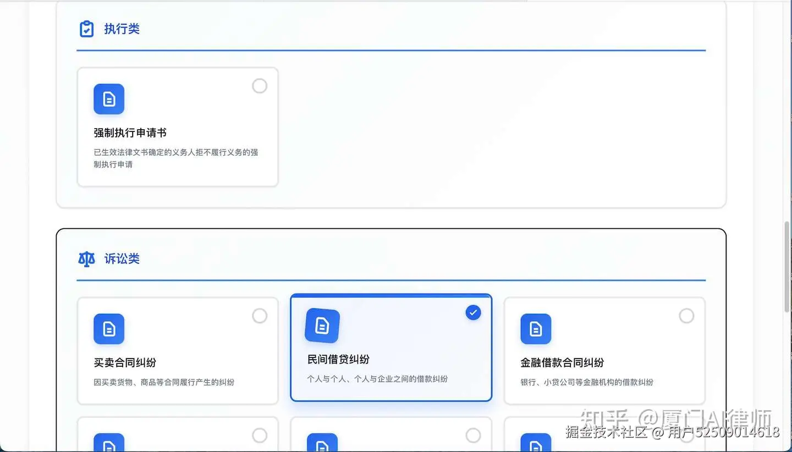Click the document icon on 买卖合同纠纷 card
792x452 pixels.
pos(109,329)
